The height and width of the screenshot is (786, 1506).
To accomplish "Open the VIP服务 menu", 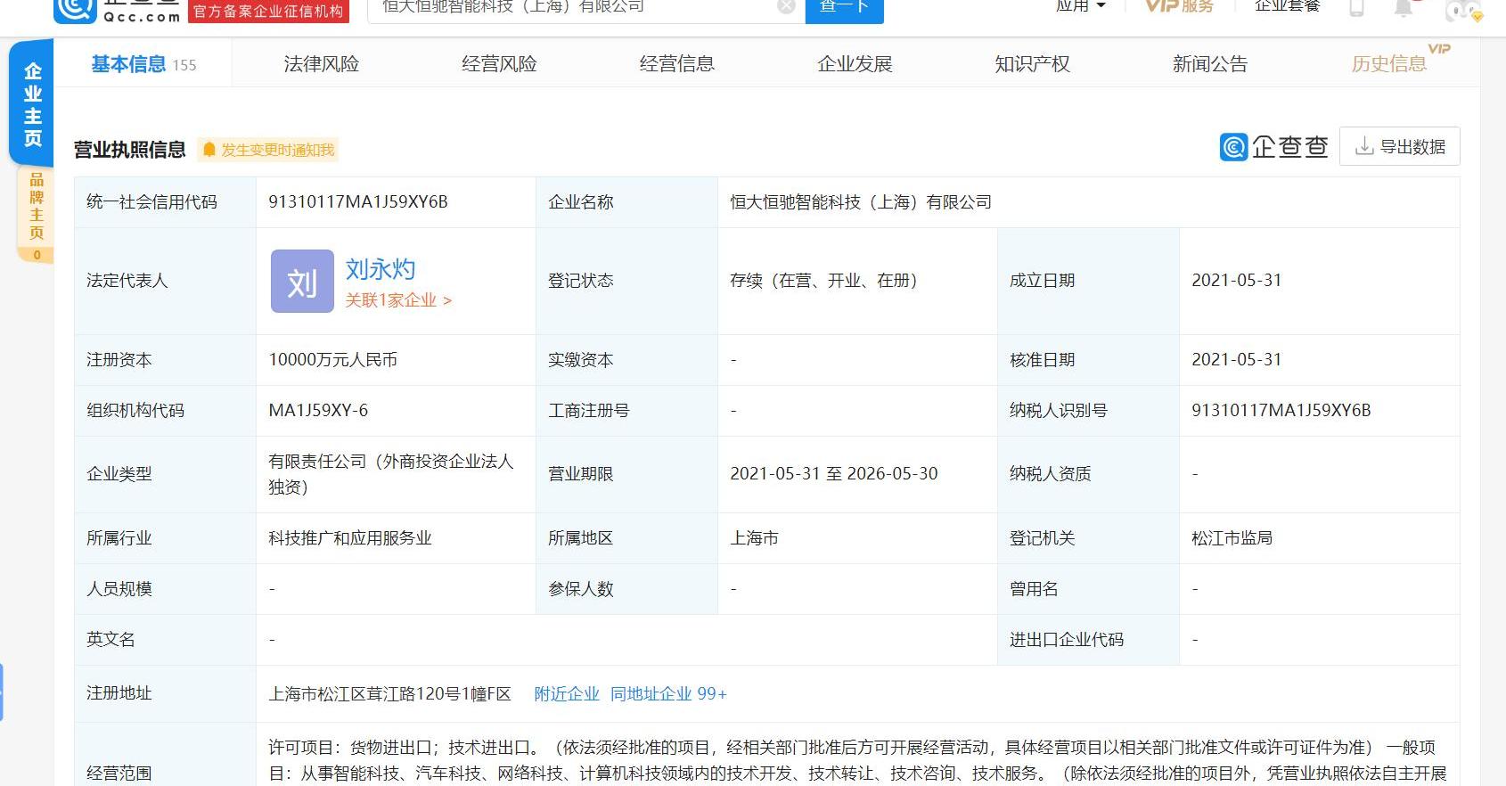I will point(1179,6).
